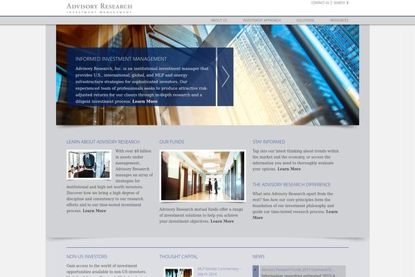Open the Contact Us link
The width and height of the screenshot is (415, 277).
click(320, 3)
